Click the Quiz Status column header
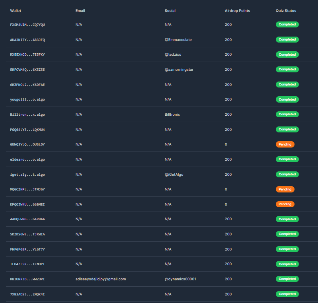318x303 pixels. pos(286,11)
